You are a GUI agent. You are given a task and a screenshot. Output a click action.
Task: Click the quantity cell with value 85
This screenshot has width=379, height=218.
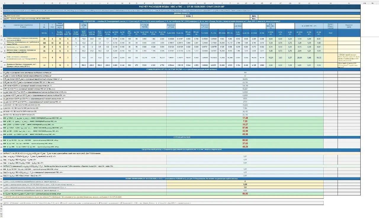(x=44, y=51)
